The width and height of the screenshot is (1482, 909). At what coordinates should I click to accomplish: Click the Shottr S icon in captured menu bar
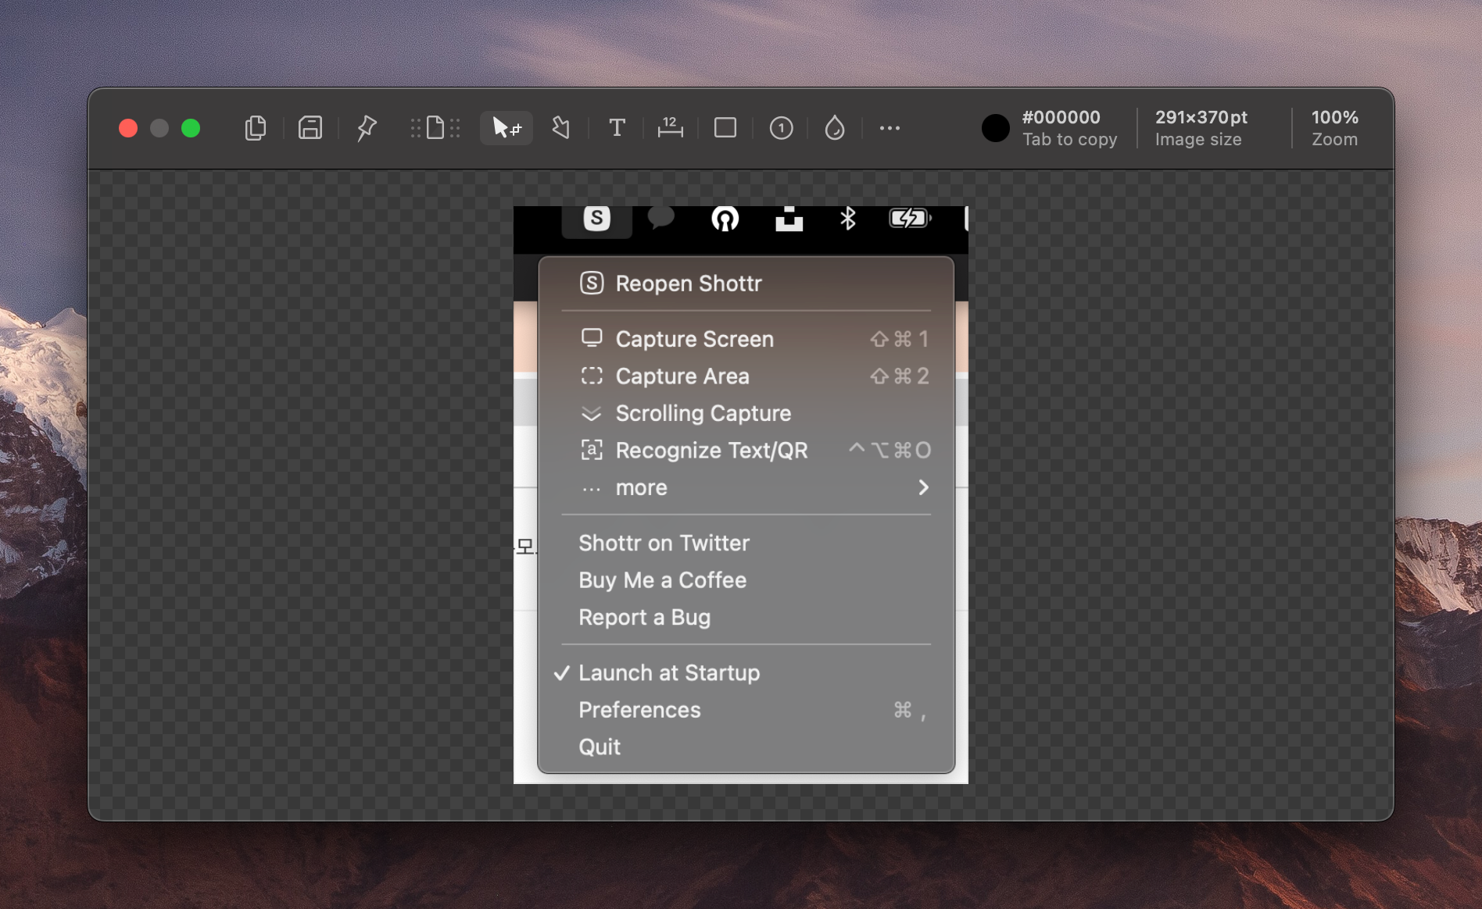coord(597,219)
